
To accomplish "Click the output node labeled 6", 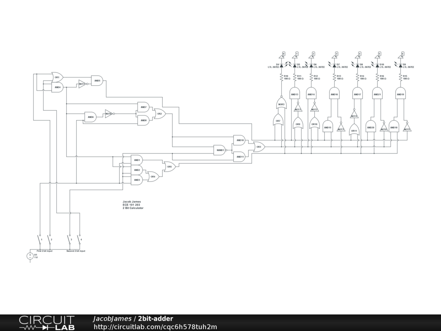I will pyautogui.click(x=403, y=54).
